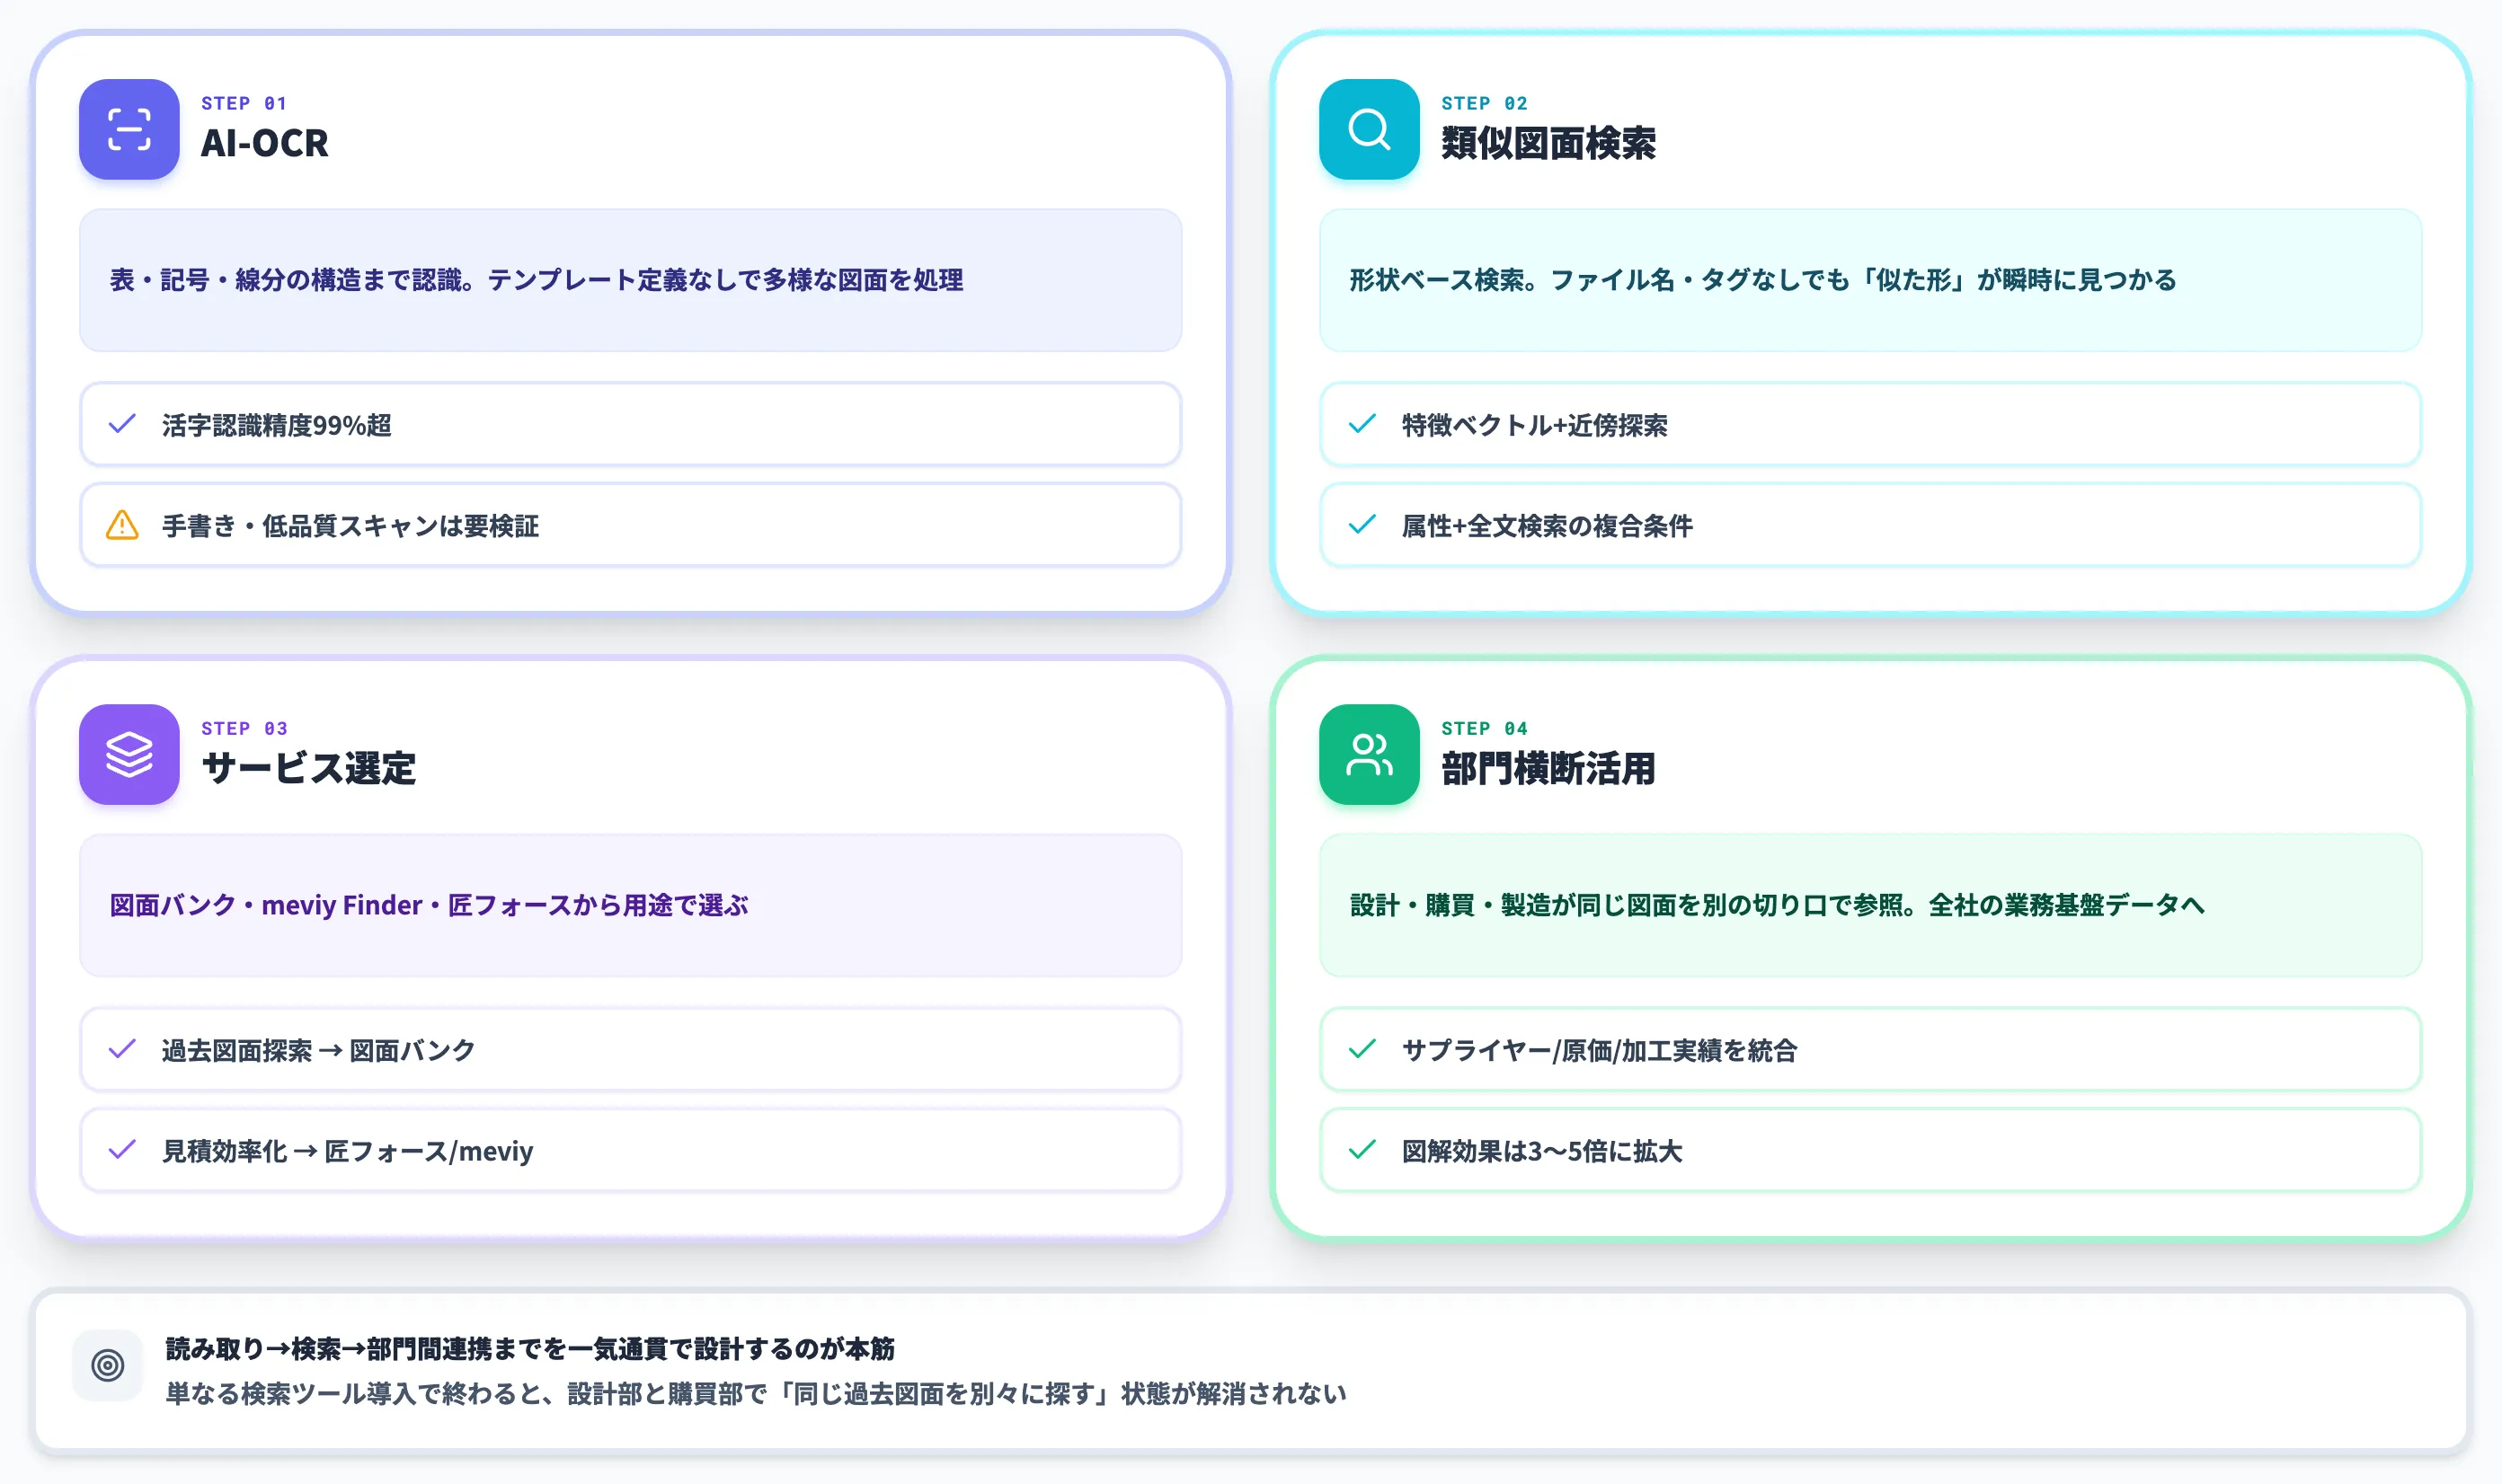Click the text 属性+全文検索の複合条件
This screenshot has width=2502, height=1484.
pyautogui.click(x=1547, y=526)
